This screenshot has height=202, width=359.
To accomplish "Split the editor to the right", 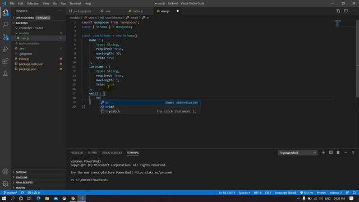I will (x=346, y=11).
